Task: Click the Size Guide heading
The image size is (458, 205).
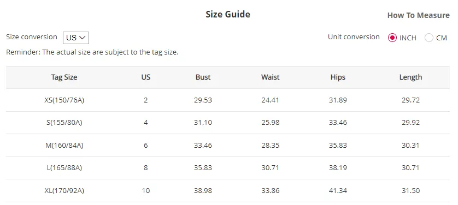Action: click(x=228, y=14)
